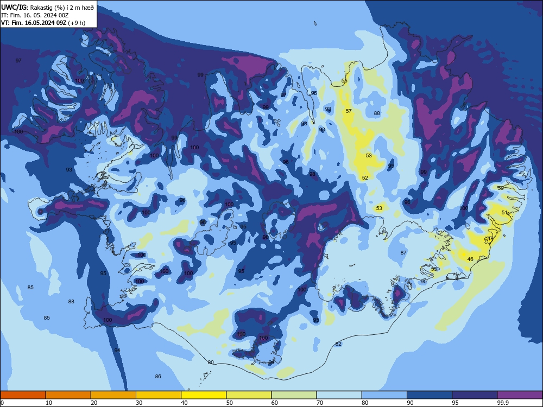Click the indigo 95–99.9 legend band
543x407 pixels.
[475, 395]
